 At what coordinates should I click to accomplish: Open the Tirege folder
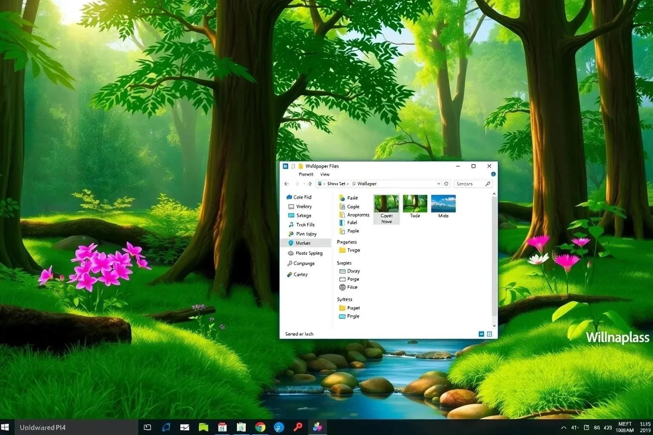(x=349, y=250)
